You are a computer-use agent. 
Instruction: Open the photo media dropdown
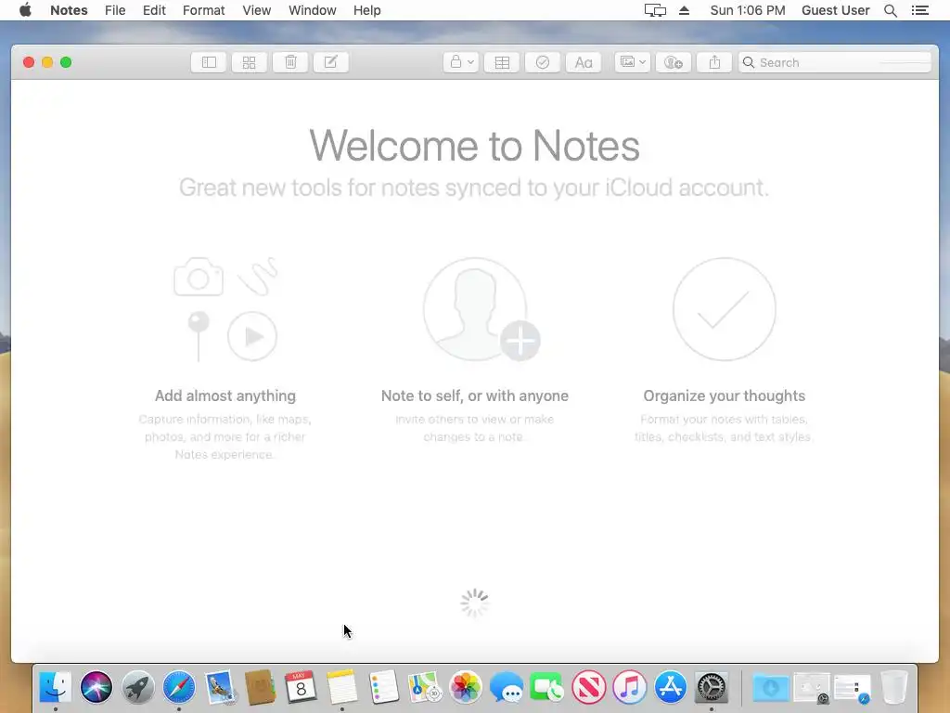pos(633,62)
